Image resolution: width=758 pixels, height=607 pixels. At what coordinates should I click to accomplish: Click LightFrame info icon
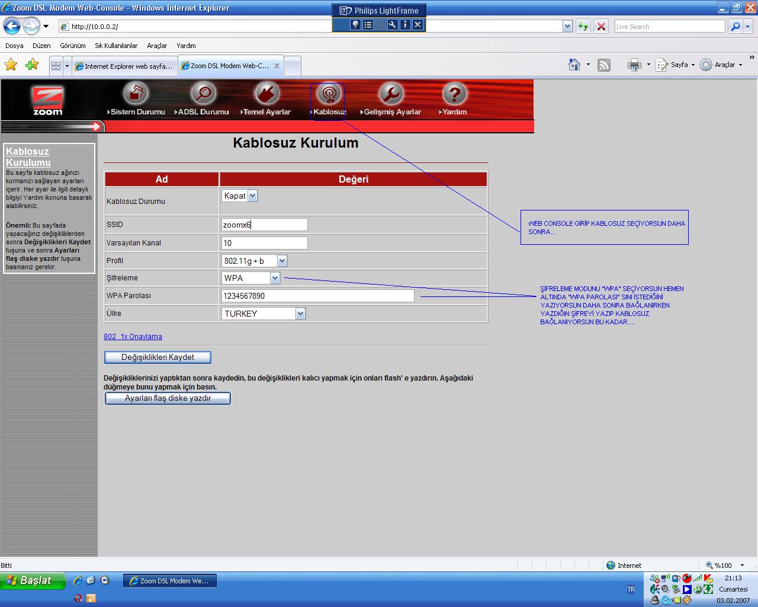(x=405, y=24)
